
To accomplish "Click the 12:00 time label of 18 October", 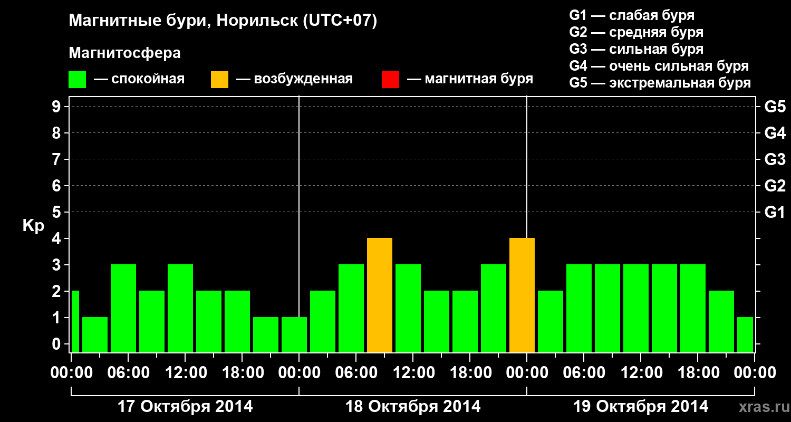I will pyautogui.click(x=413, y=373).
